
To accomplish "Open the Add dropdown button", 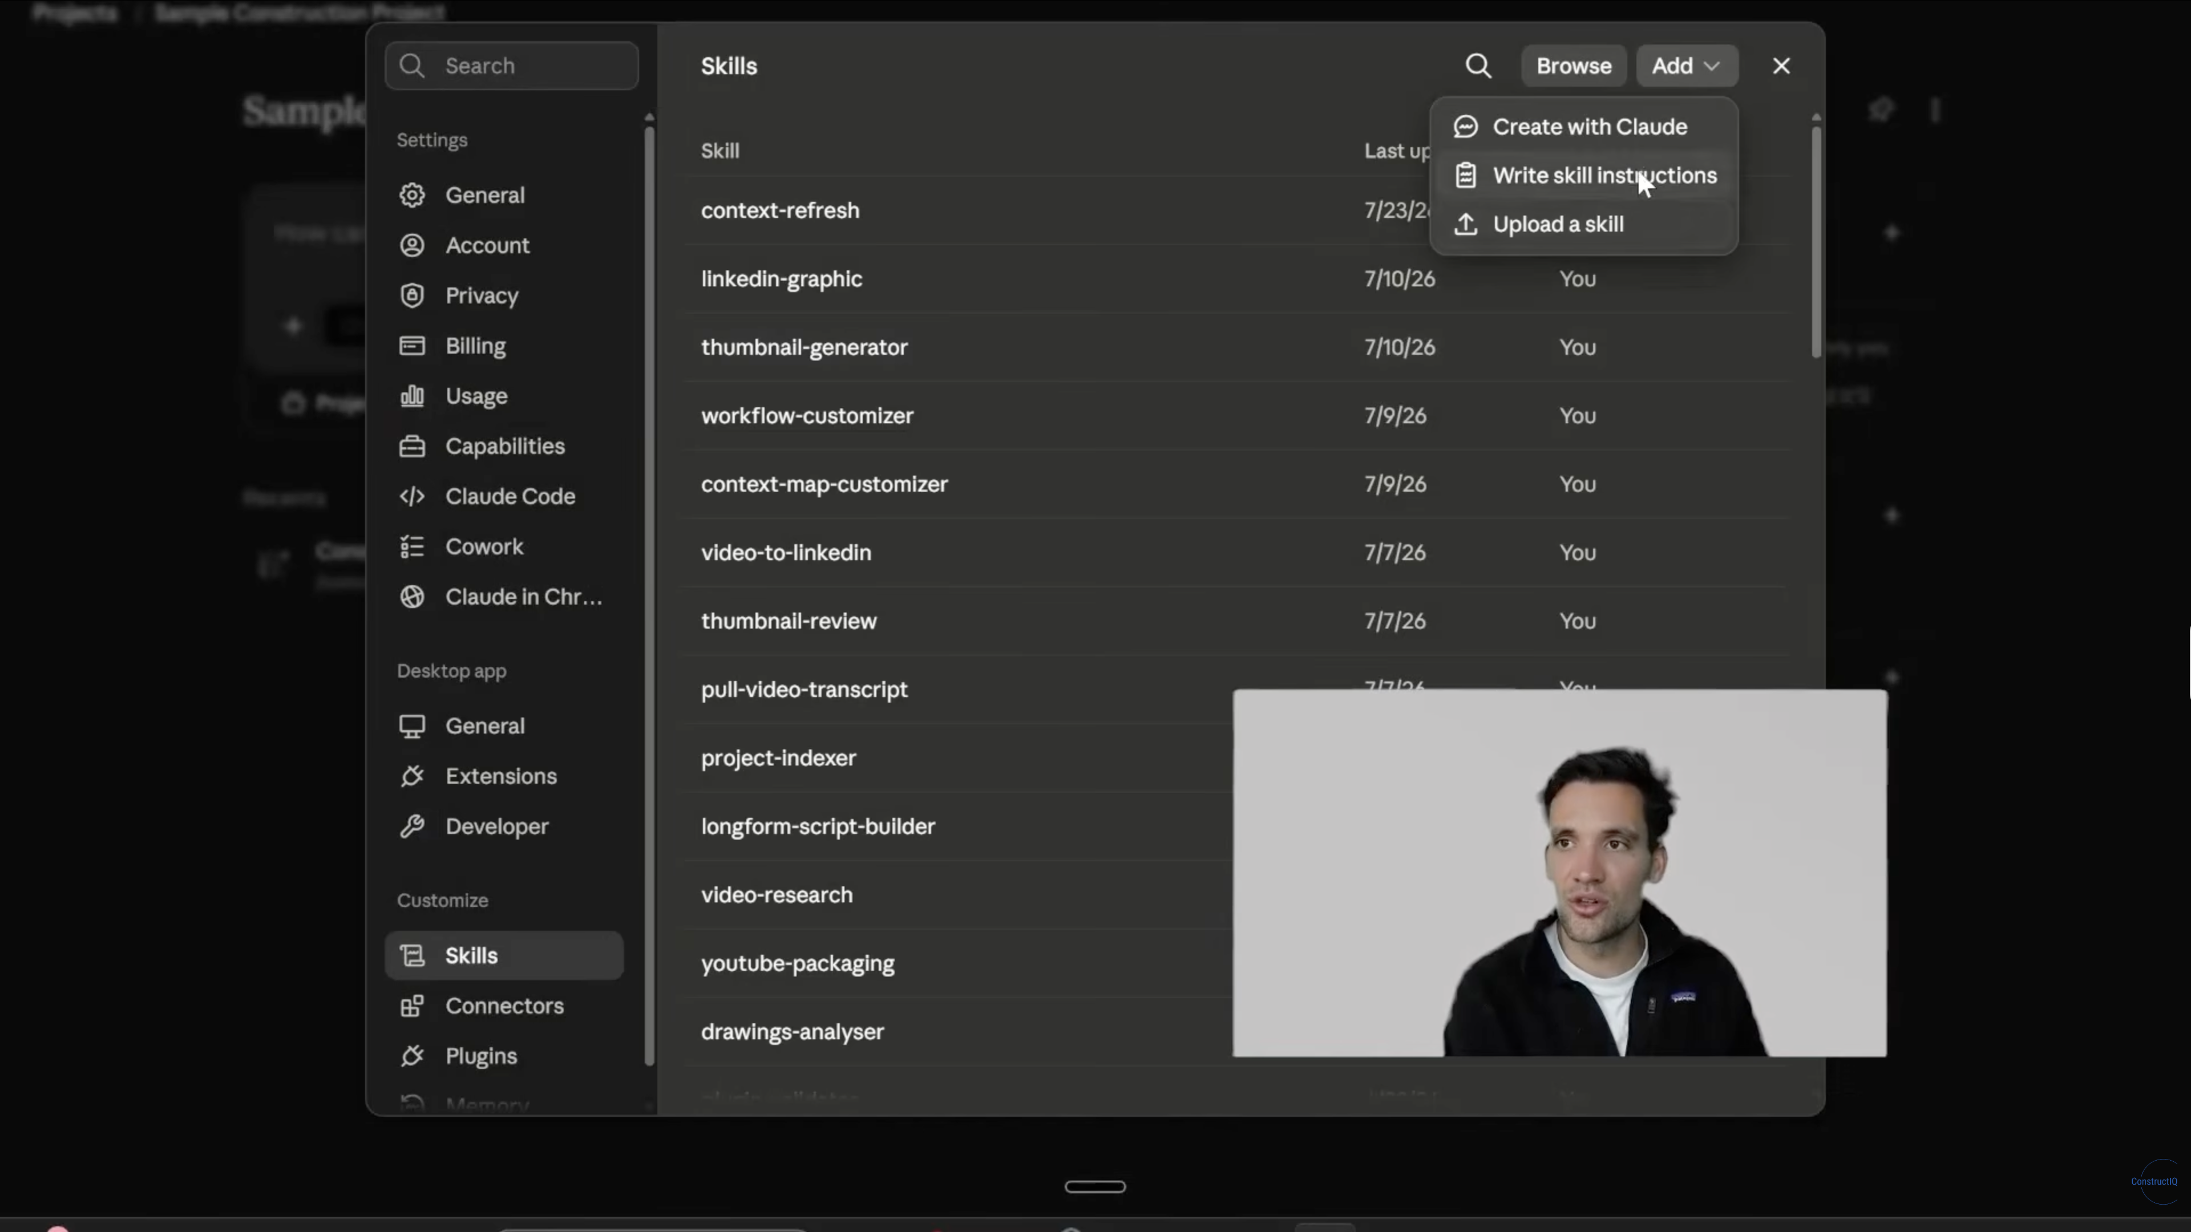I will tap(1687, 66).
